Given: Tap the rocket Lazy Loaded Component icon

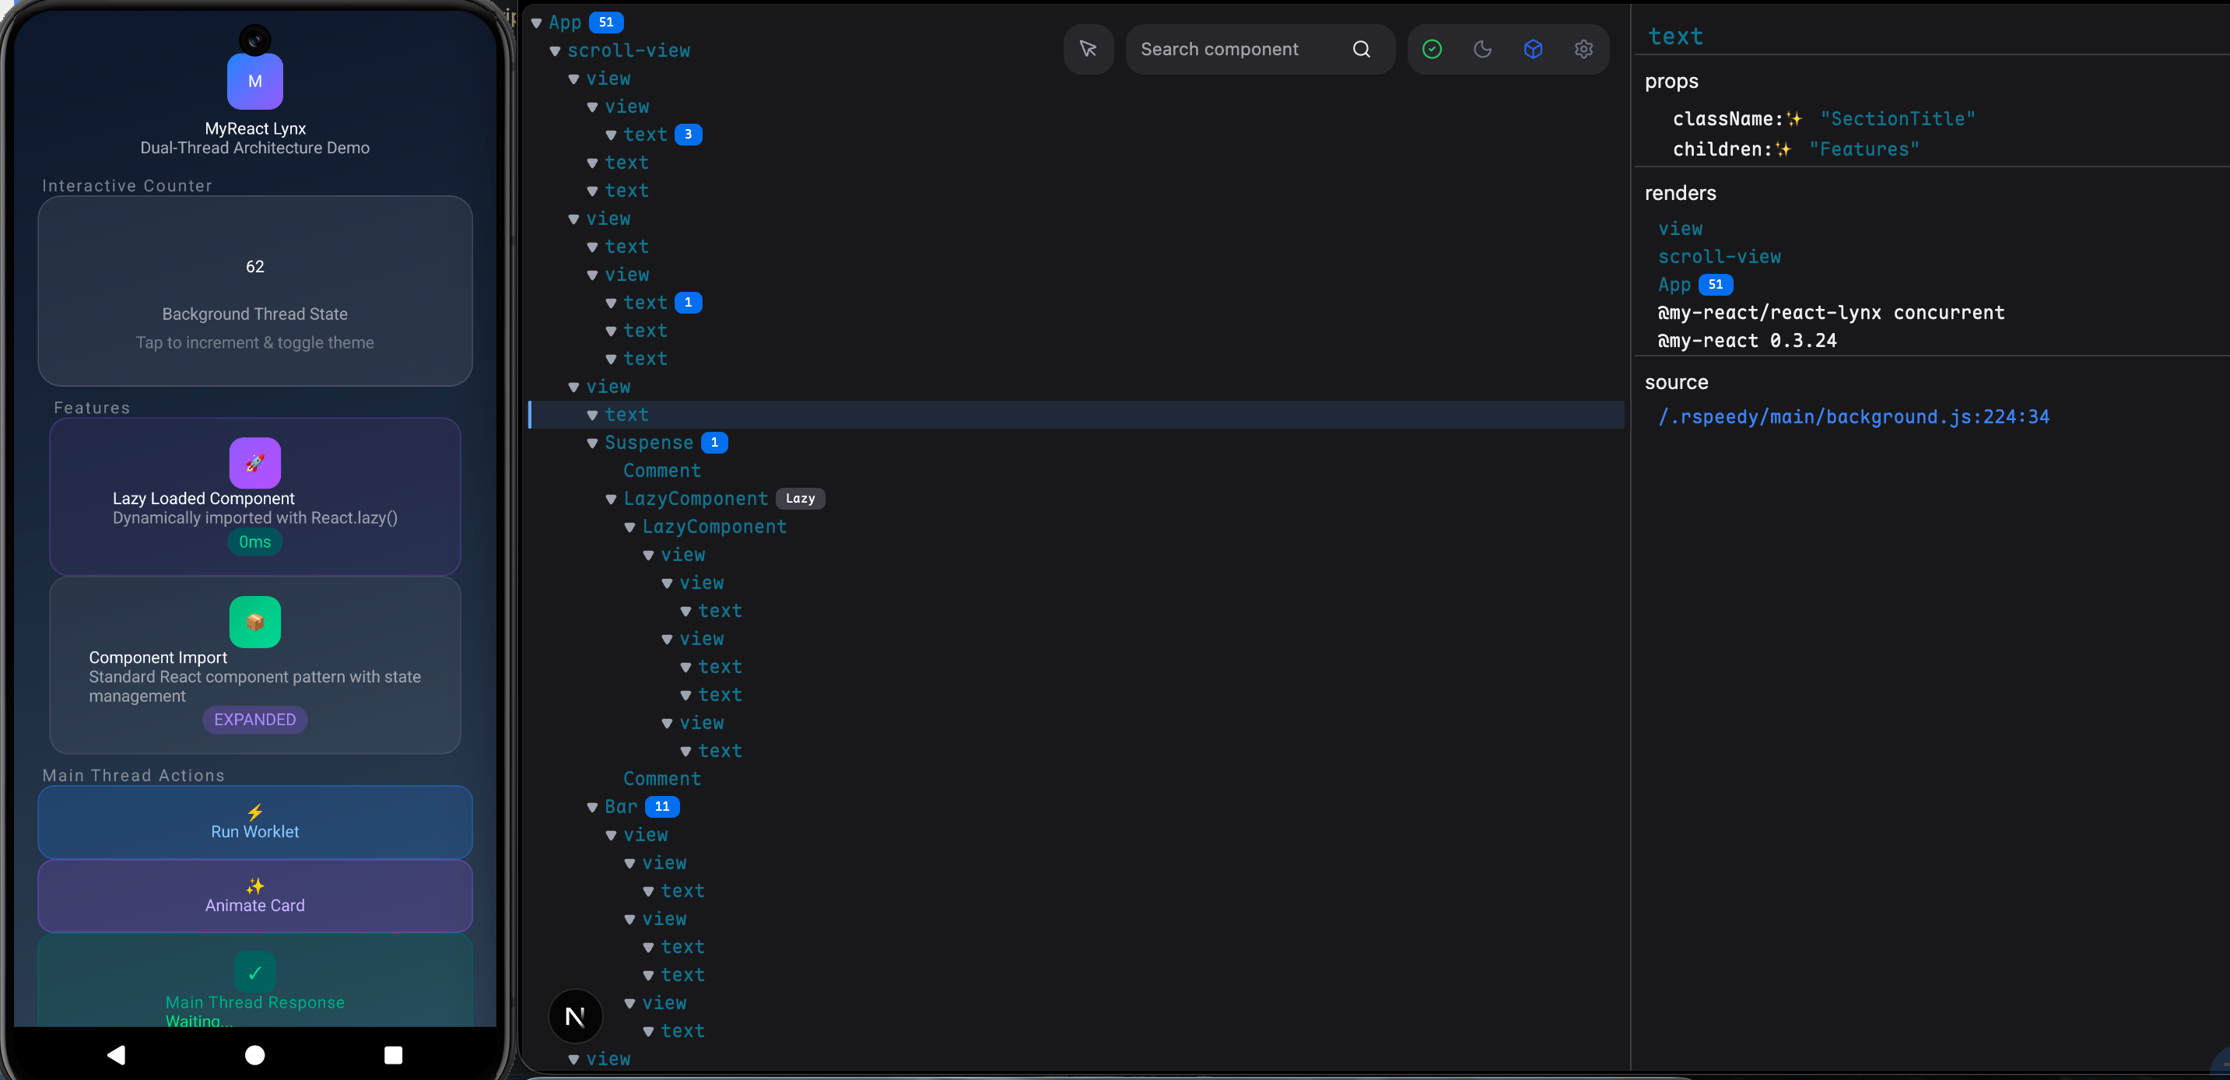Looking at the screenshot, I should tap(254, 463).
